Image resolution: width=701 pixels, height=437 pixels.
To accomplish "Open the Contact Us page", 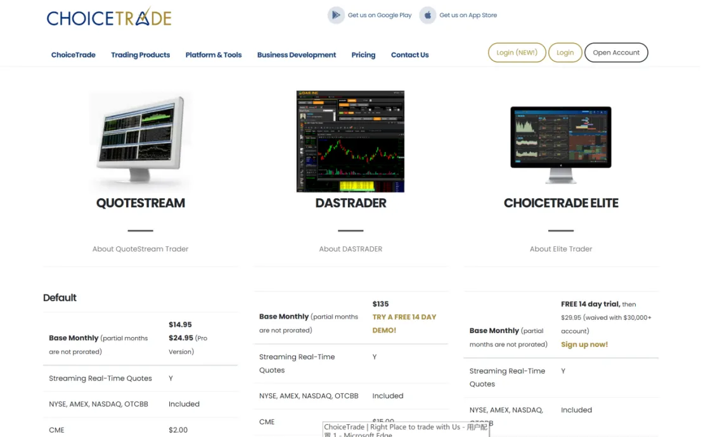I will pyautogui.click(x=410, y=55).
